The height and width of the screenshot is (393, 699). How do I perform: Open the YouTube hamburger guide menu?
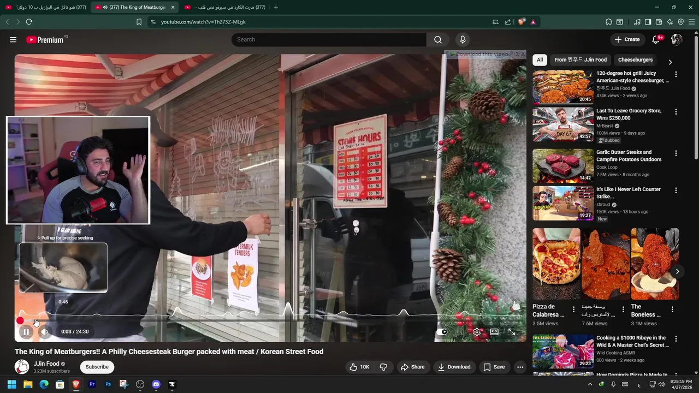point(13,39)
